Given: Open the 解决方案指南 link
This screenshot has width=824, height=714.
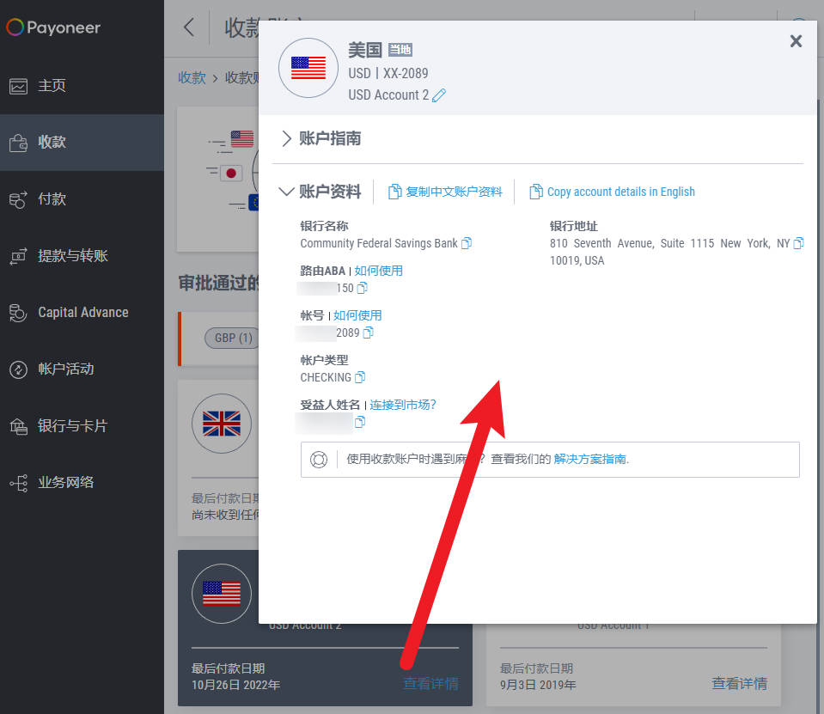Looking at the screenshot, I should (x=589, y=459).
